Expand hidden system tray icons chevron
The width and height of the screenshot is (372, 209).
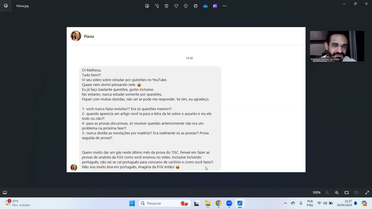coord(285,203)
